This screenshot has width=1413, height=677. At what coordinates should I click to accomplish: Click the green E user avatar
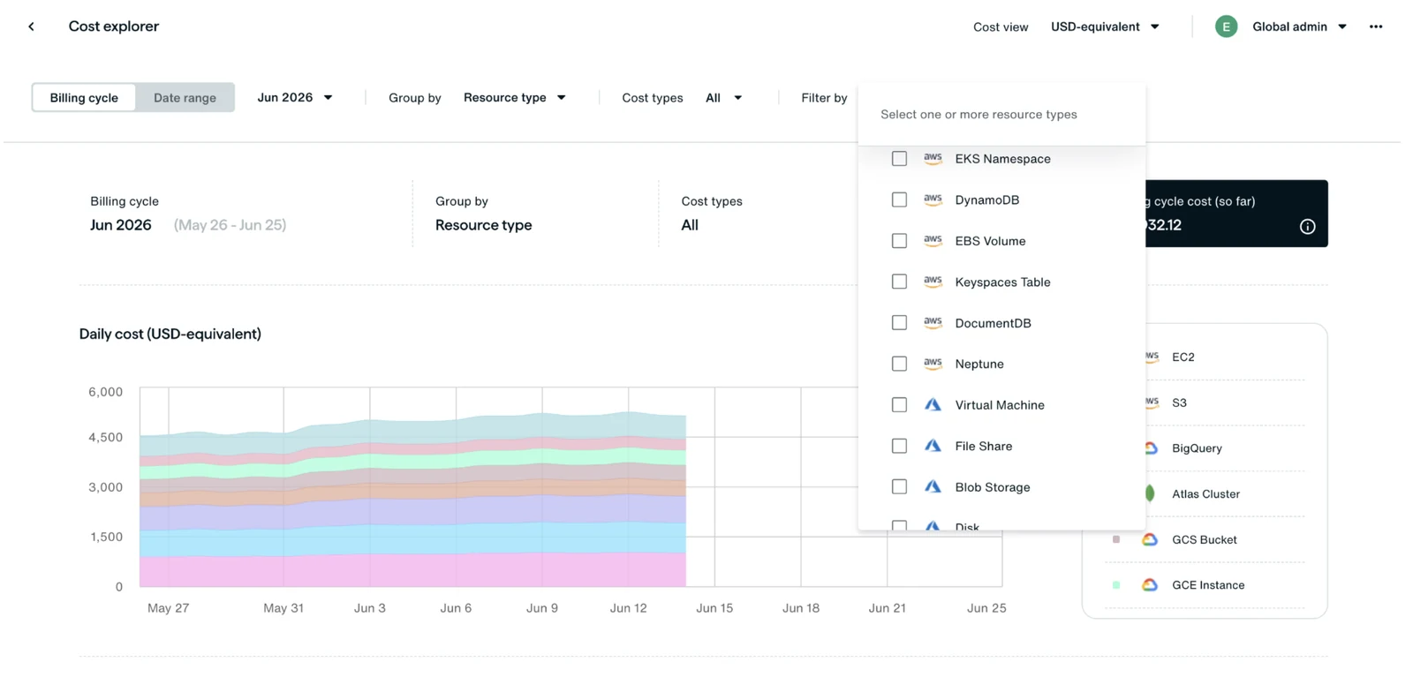1226,26
